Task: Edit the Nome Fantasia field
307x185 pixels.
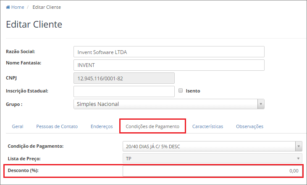Action: point(169,65)
